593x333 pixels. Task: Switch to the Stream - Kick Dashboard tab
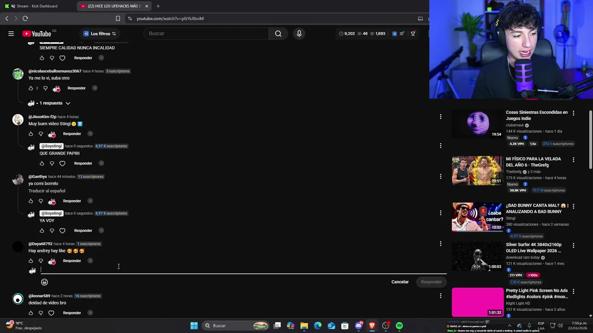point(37,6)
